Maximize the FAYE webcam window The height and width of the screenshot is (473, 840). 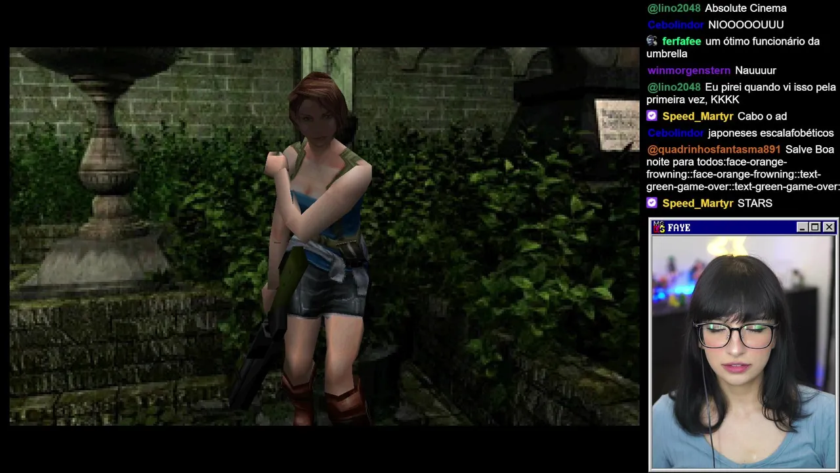pos(814,227)
